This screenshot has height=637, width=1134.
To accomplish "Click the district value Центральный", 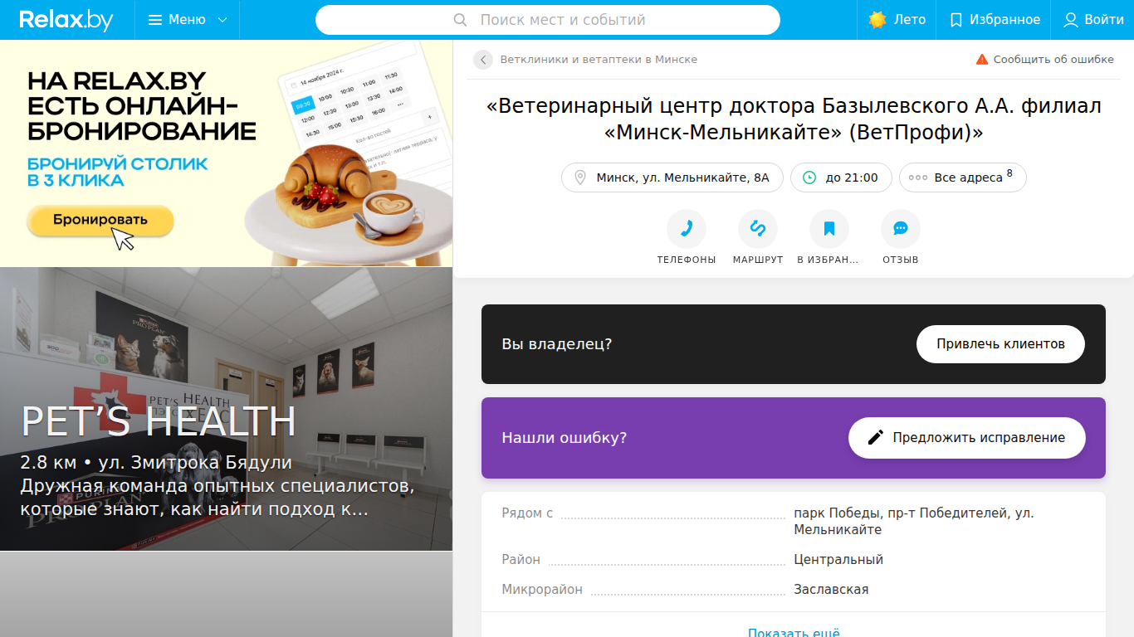I will [838, 560].
